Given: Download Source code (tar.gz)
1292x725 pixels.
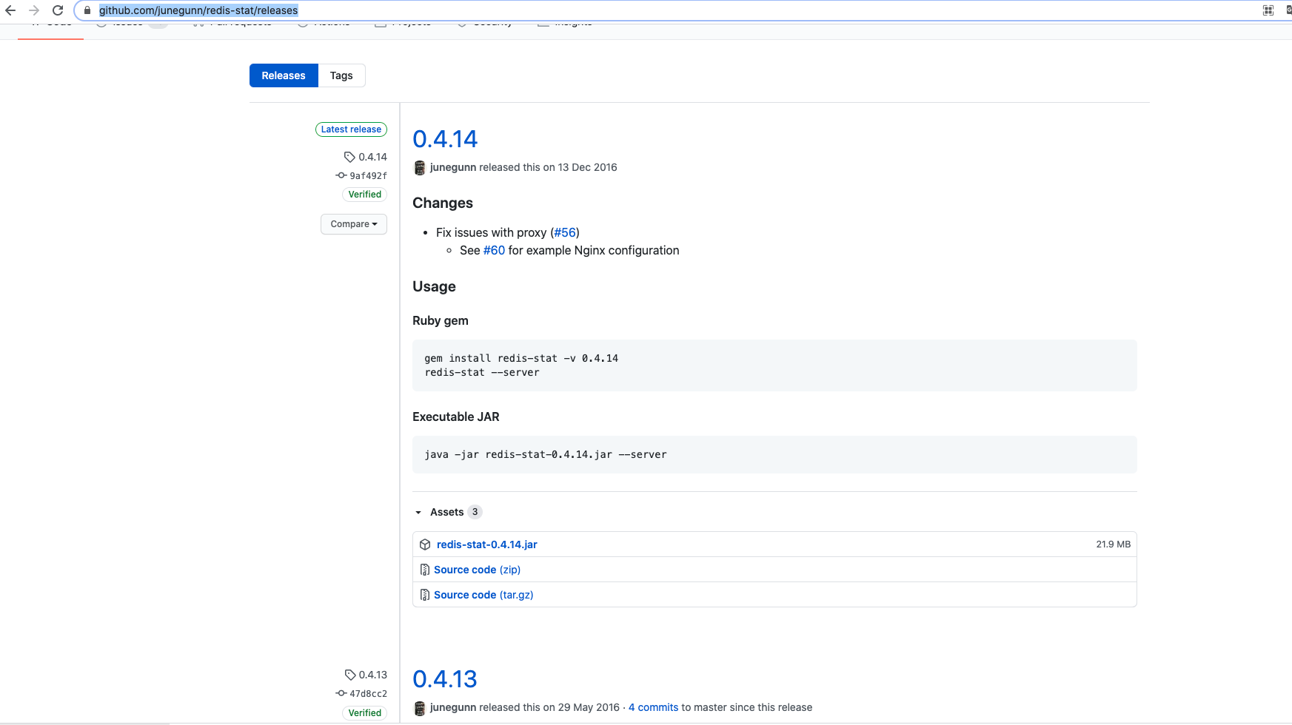Looking at the screenshot, I should (x=483, y=595).
